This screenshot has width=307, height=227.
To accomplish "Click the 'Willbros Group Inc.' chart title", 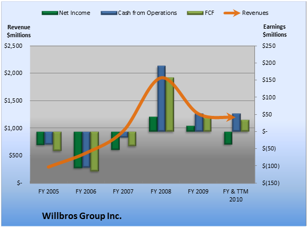I will [82, 216].
